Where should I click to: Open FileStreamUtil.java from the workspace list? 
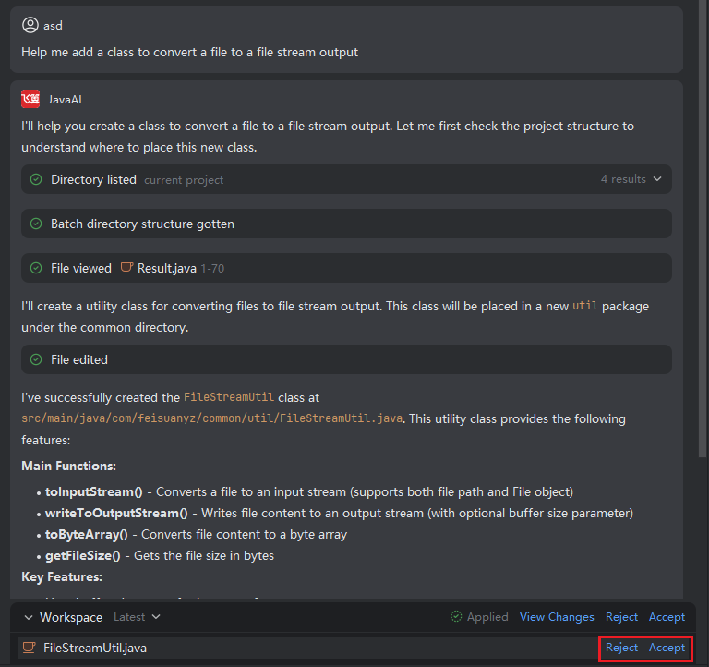[95, 648]
